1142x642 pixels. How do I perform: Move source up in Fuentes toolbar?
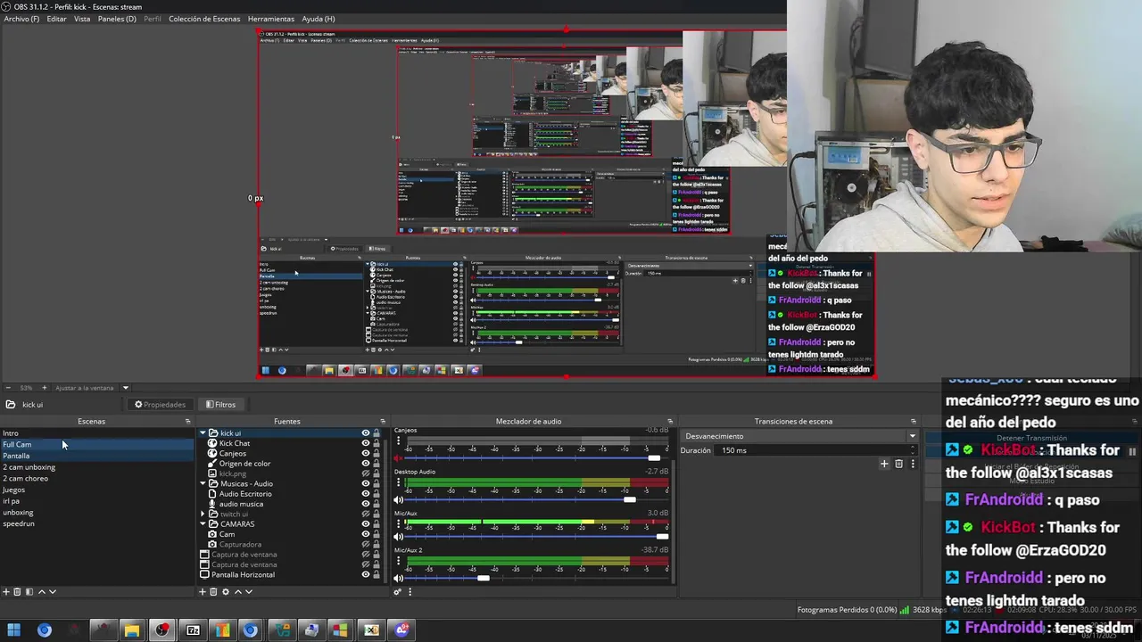pyautogui.click(x=236, y=591)
